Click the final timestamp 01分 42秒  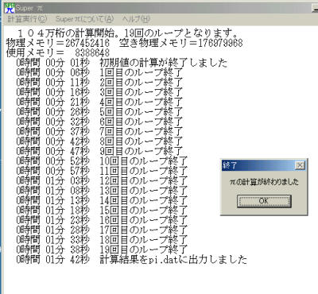point(68,259)
